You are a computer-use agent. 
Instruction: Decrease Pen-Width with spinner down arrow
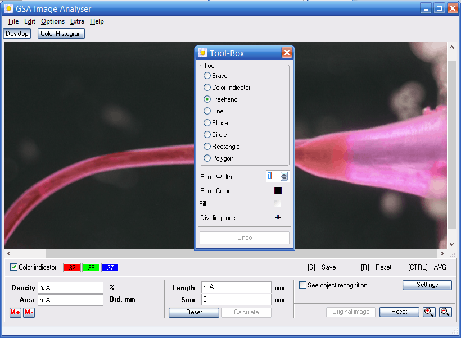pos(284,178)
